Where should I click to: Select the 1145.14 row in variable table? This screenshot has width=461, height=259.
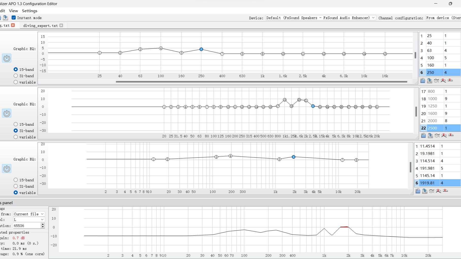pyautogui.click(x=438, y=176)
